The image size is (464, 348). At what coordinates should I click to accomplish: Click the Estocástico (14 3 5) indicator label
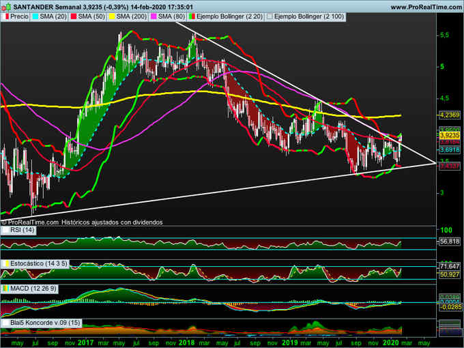click(x=35, y=263)
